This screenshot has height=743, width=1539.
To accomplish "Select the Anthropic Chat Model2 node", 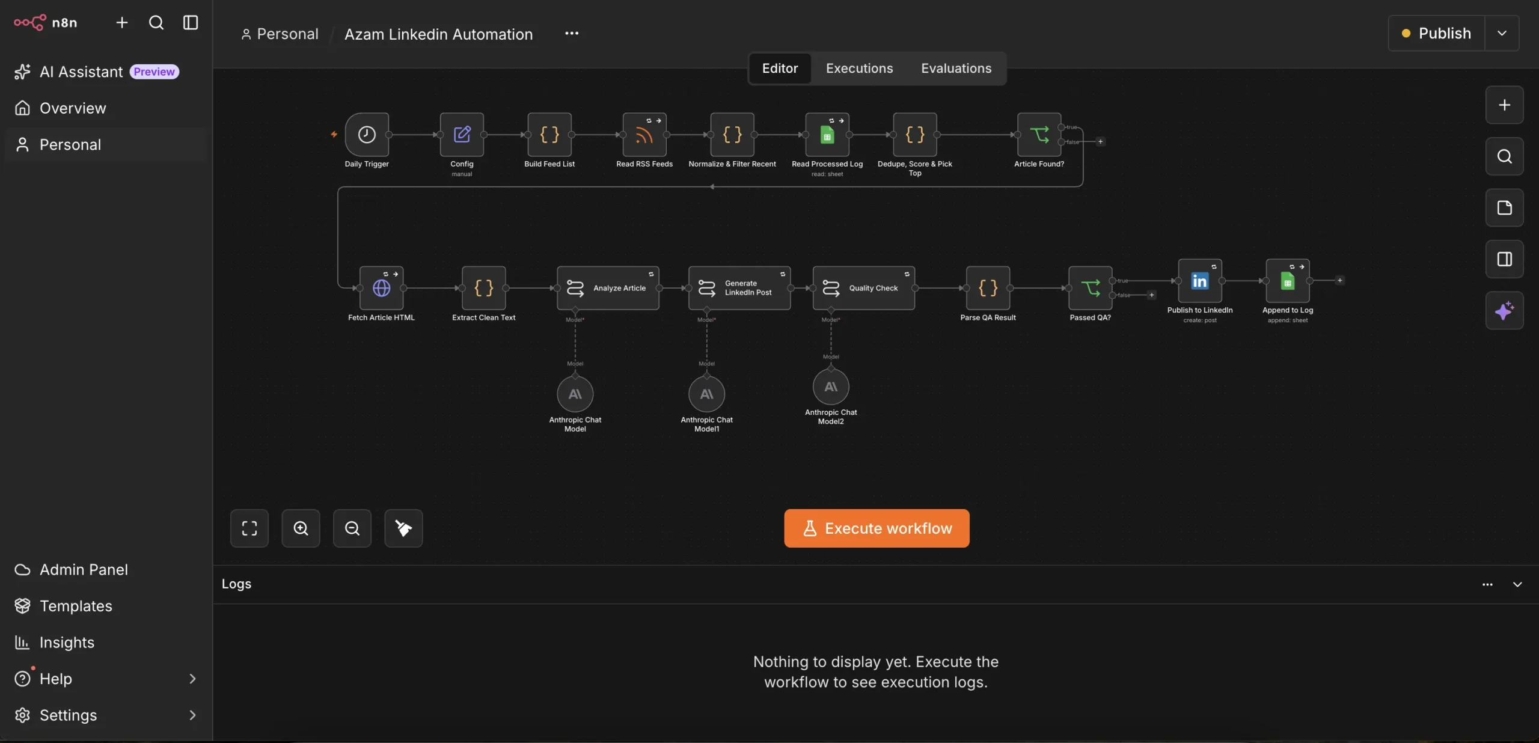I will pyautogui.click(x=831, y=387).
